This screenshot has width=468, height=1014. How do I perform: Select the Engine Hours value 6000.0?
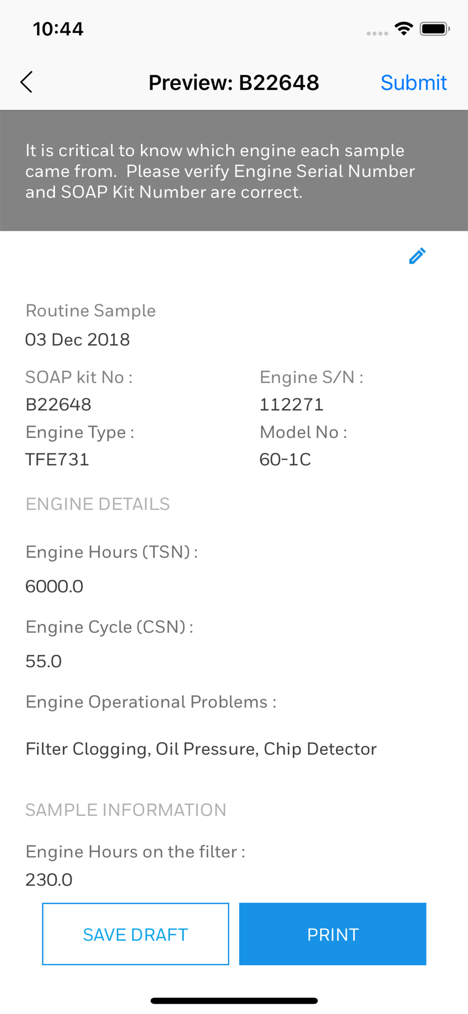click(55, 587)
